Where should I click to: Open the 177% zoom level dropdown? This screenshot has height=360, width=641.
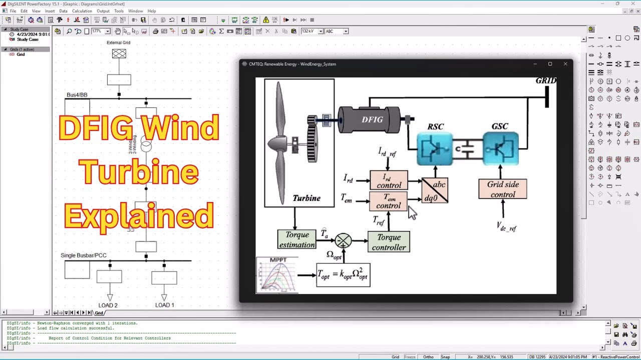(107, 31)
